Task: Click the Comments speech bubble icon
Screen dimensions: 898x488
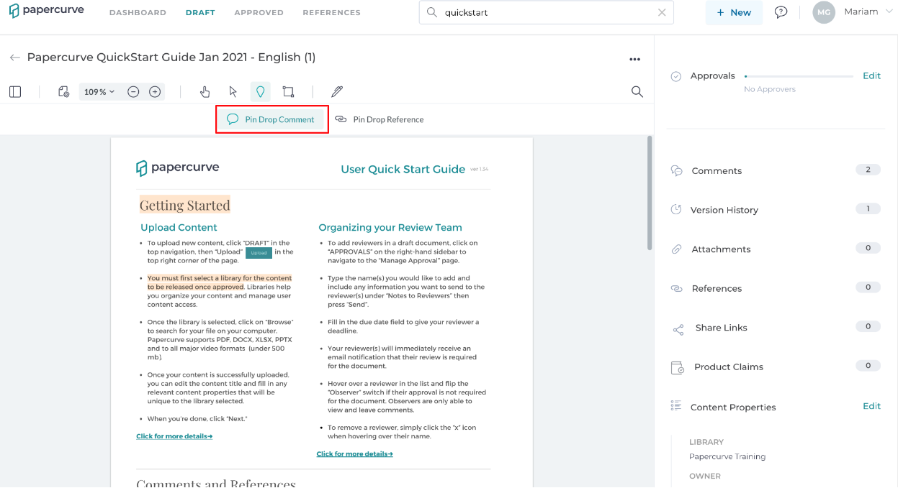Action: pos(676,171)
